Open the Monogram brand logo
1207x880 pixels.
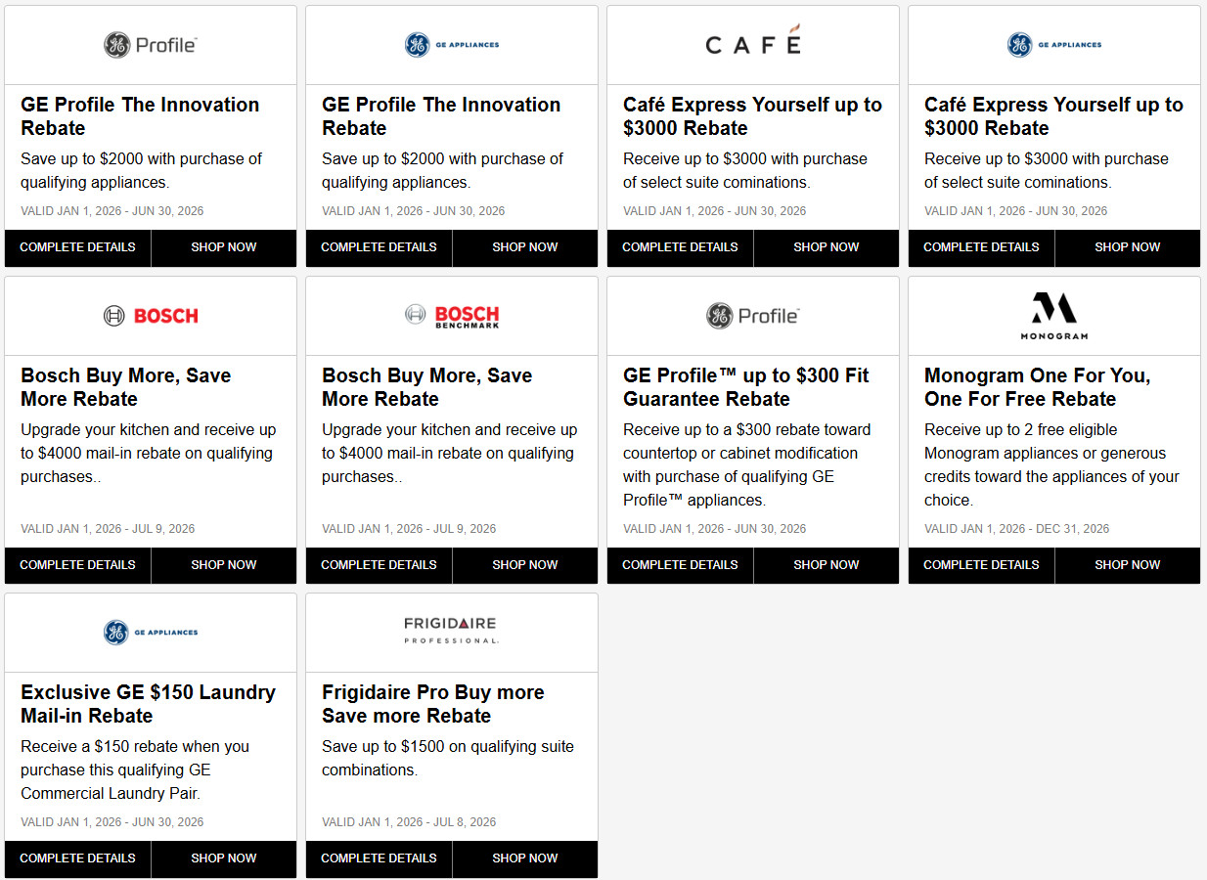pyautogui.click(x=1054, y=316)
